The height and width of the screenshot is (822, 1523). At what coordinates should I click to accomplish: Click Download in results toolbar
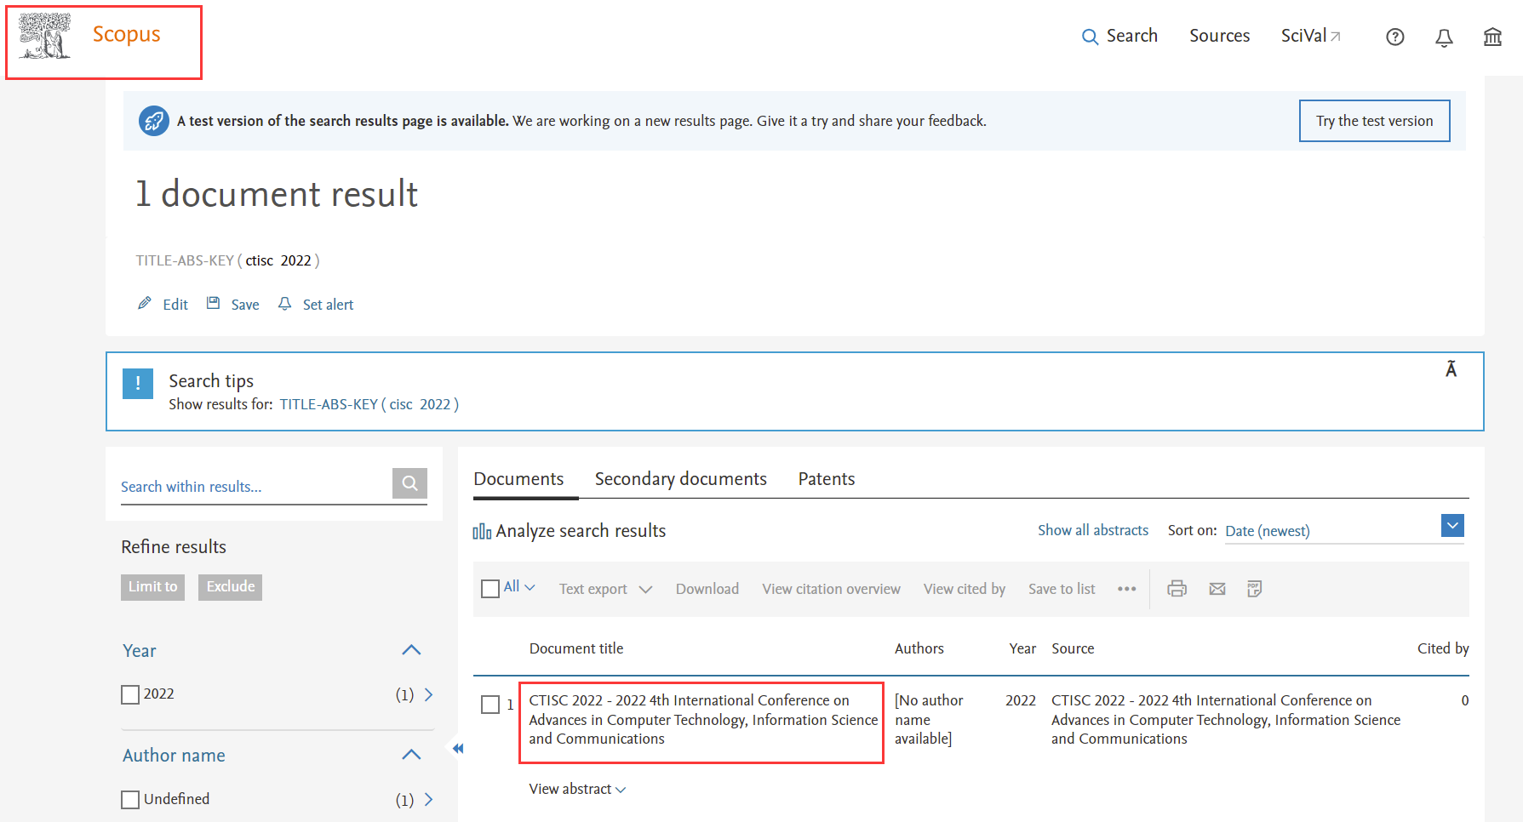[707, 589]
